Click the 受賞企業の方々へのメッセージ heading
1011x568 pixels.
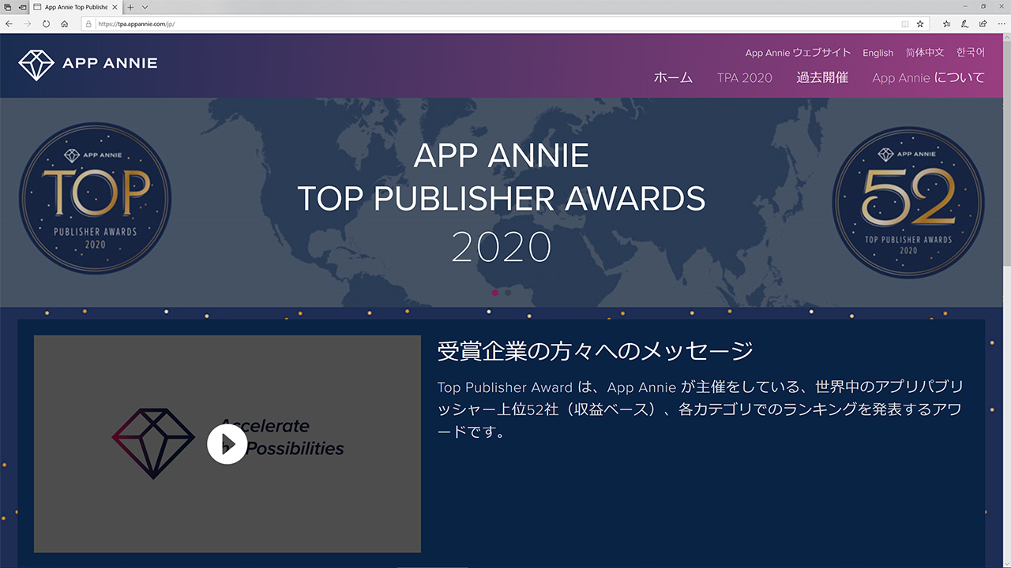[595, 351]
